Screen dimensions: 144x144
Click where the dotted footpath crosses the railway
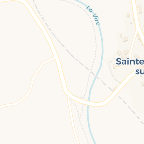(90, 72)
